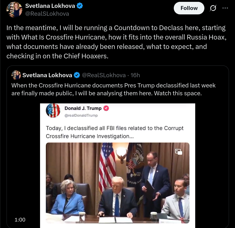Screen dimensions: 235x228
Task: Click the red verified badge beside Trump
Action: pyautogui.click(x=106, y=108)
